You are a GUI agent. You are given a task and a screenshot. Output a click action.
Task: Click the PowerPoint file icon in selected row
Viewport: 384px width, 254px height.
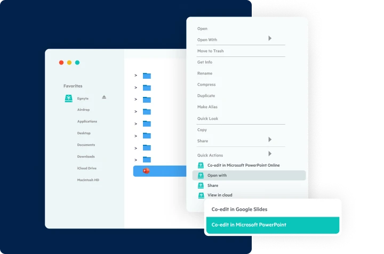[146, 171]
